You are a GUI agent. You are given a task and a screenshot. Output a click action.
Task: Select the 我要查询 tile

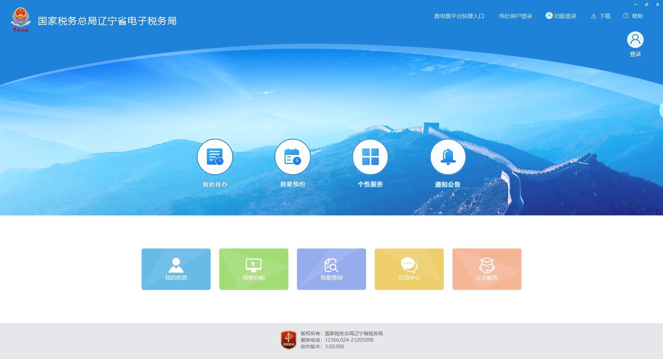(331, 269)
